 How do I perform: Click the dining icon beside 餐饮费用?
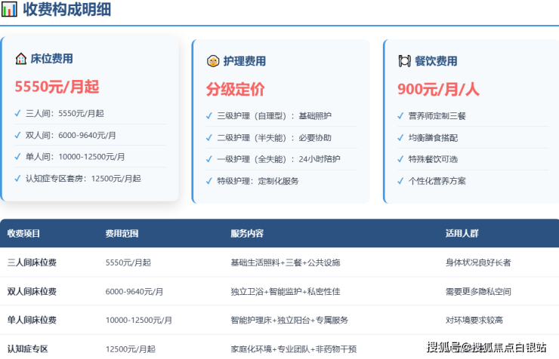click(x=404, y=61)
